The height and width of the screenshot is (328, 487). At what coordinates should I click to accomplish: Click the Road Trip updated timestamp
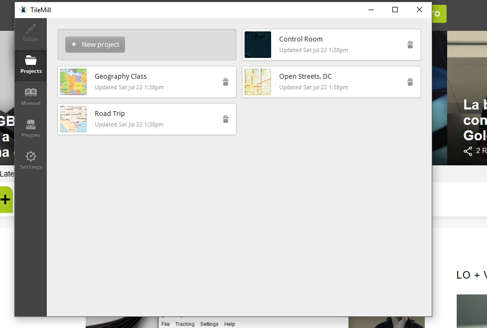click(x=129, y=124)
